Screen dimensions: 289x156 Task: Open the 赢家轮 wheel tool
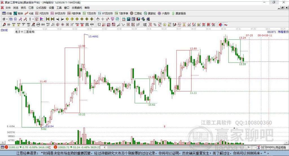150,14
